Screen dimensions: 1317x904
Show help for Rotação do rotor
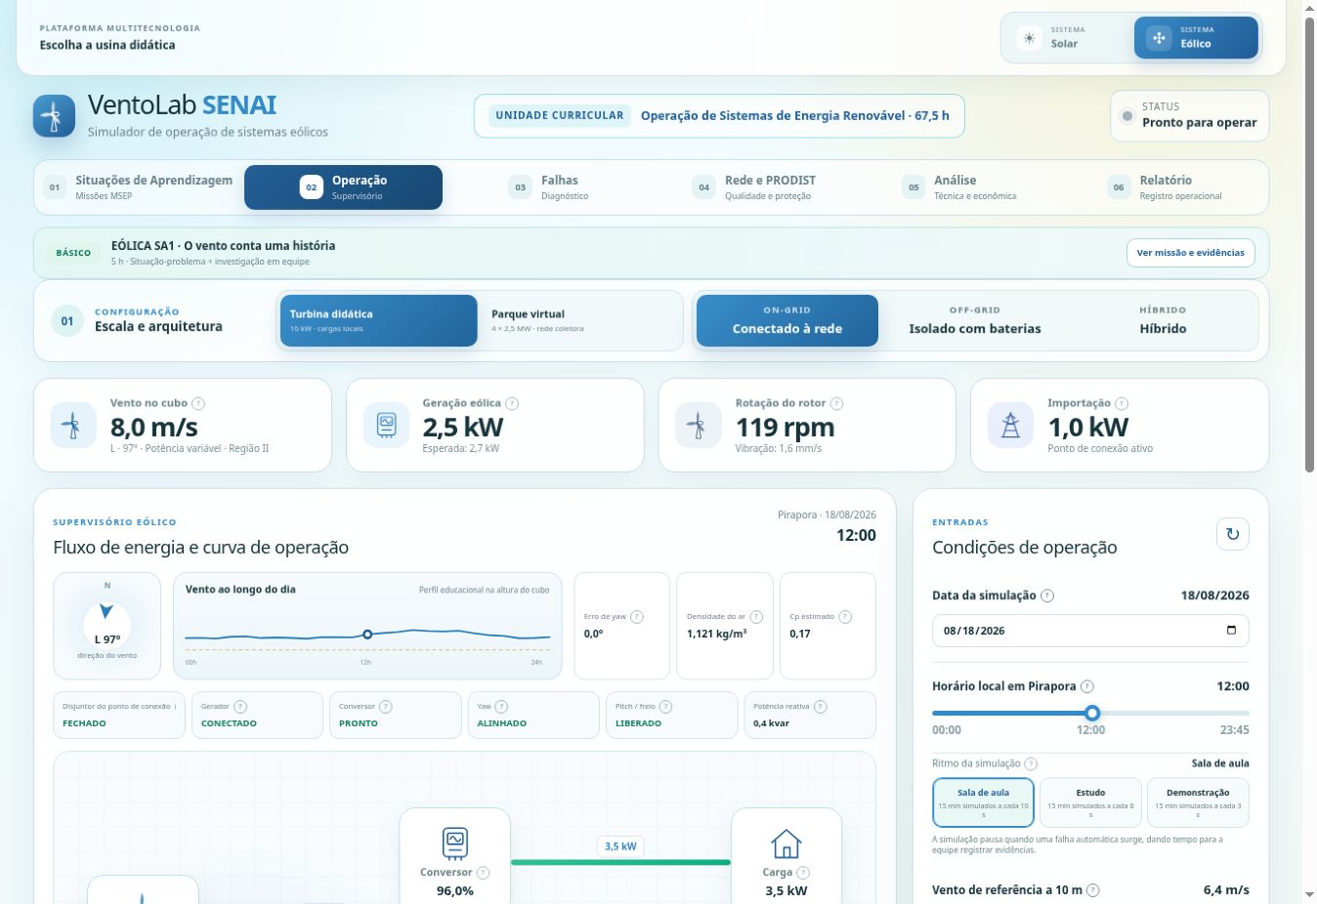coord(836,403)
